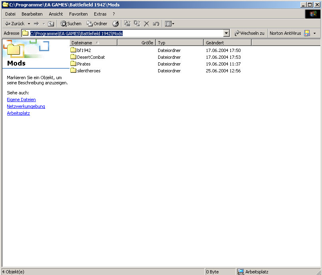Click the bf1942 folder name
This screenshot has width=322, height=275.
point(84,50)
